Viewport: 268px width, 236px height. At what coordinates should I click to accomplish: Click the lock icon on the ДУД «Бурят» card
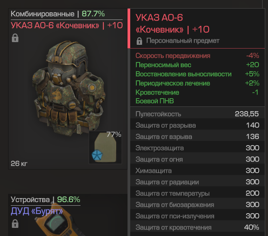pos(15,224)
